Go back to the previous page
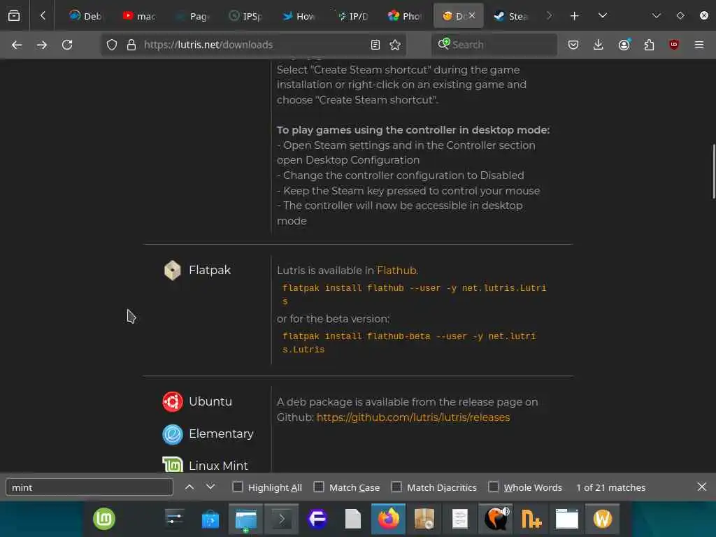The height and width of the screenshot is (537, 716). [x=17, y=45]
